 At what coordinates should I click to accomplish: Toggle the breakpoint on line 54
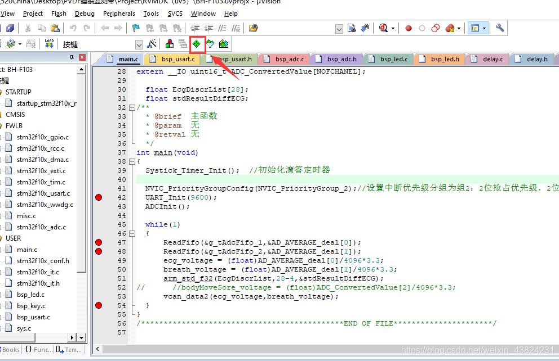[99, 305]
